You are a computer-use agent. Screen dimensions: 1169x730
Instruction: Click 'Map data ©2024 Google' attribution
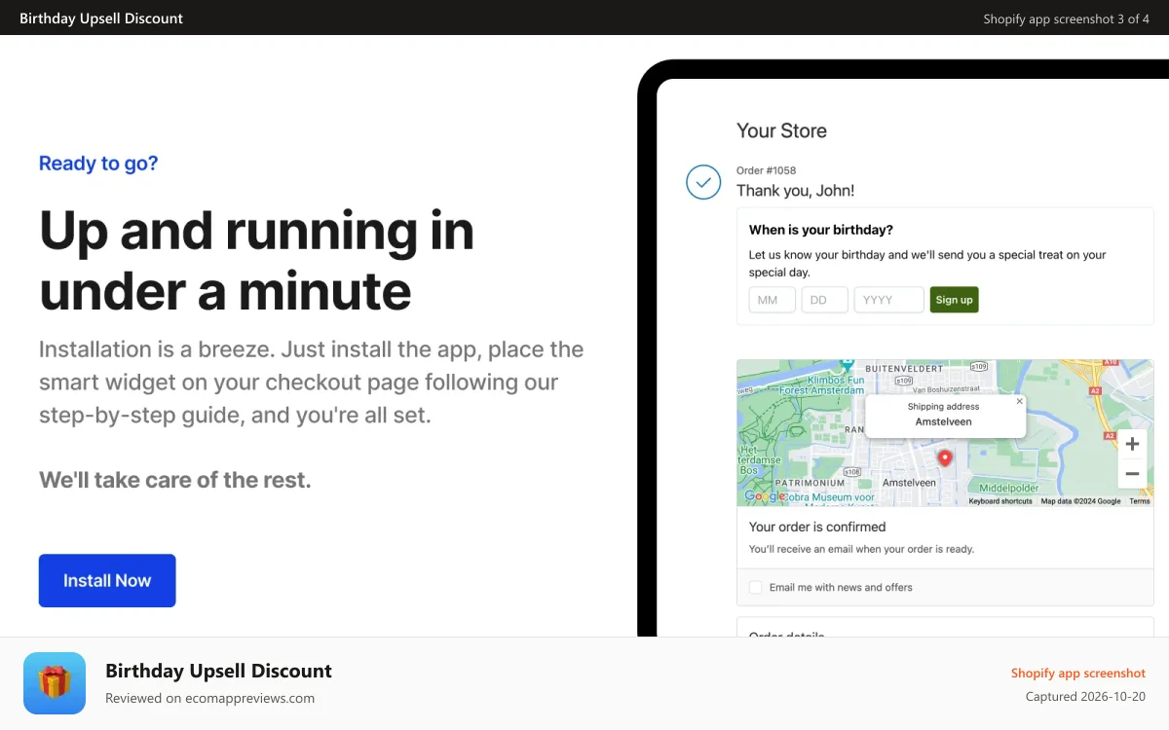pos(1080,501)
